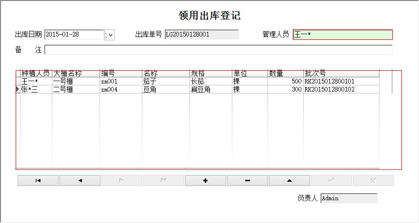
Task: Select quantity cell 300
Action: pos(286,89)
